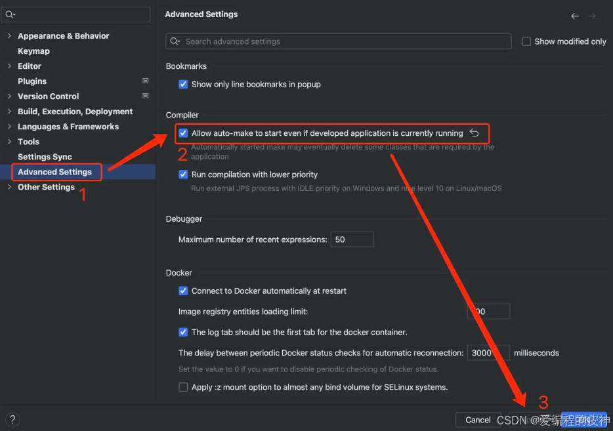Reset auto-make option using the revert arrow icon

(x=474, y=133)
